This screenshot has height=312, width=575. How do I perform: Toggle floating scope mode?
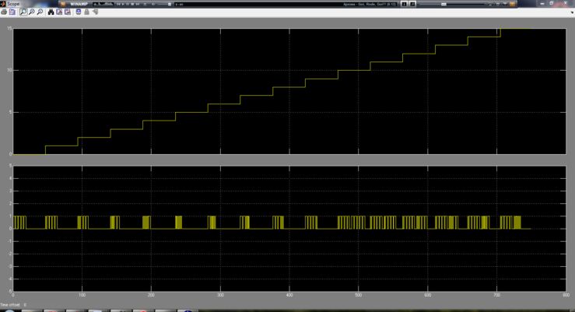click(x=79, y=12)
